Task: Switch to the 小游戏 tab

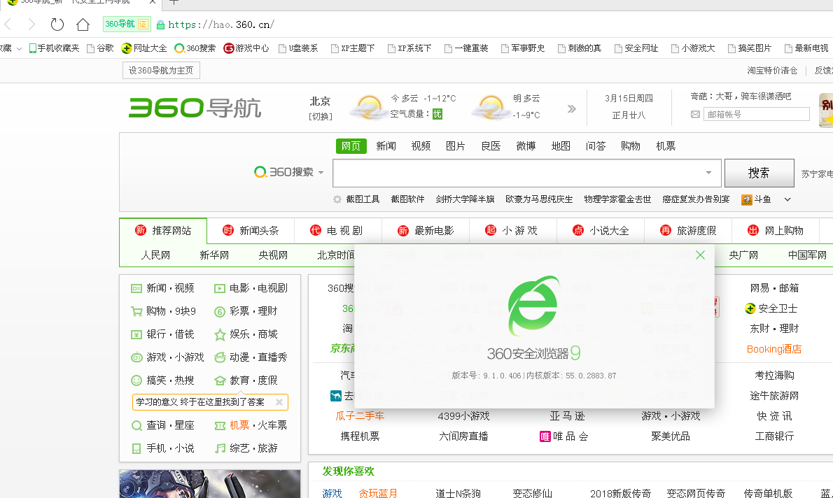Action: point(513,231)
